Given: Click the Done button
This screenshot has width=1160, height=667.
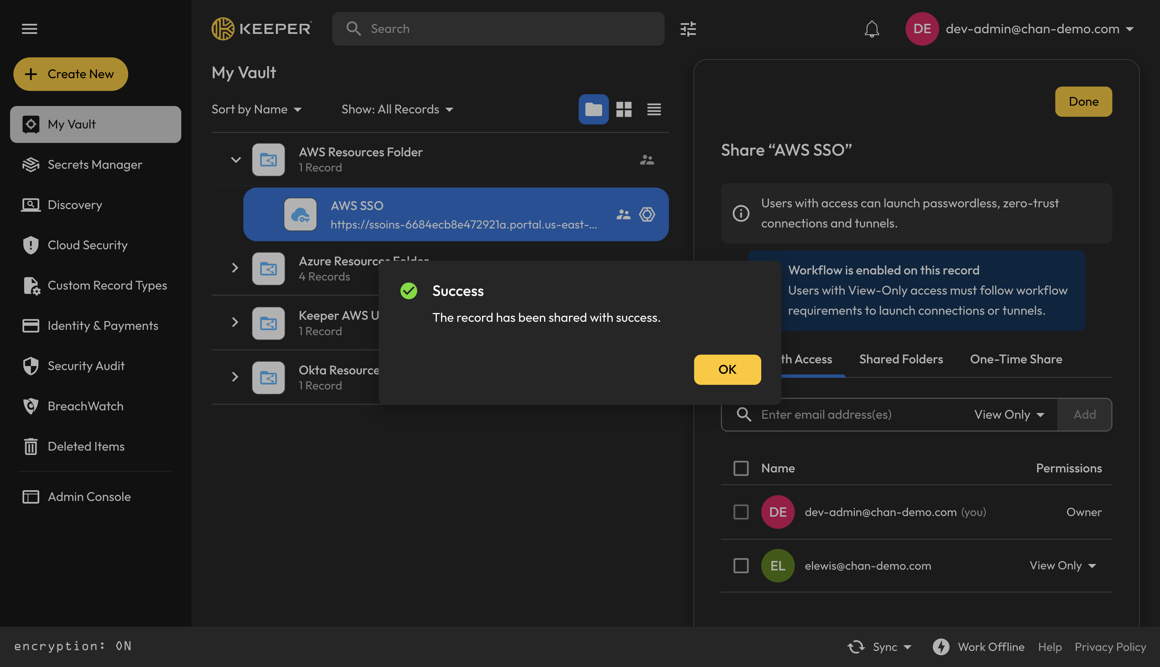Looking at the screenshot, I should pos(1083,102).
